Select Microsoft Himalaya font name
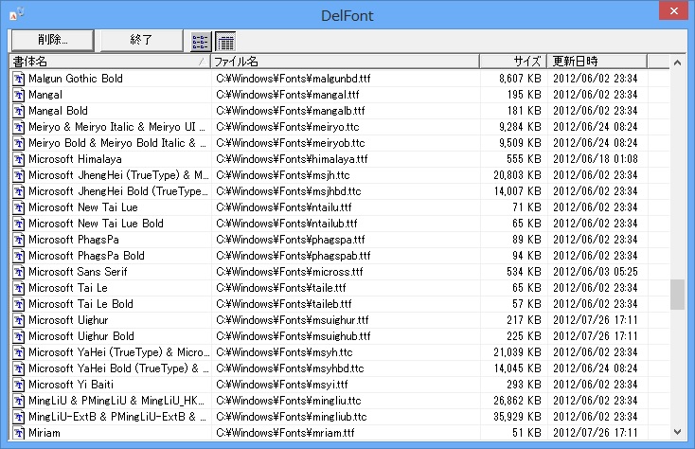Image resolution: width=695 pixels, height=449 pixels. pyautogui.click(x=75, y=159)
